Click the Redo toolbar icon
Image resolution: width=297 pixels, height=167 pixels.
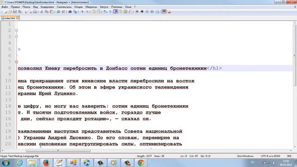63,12
